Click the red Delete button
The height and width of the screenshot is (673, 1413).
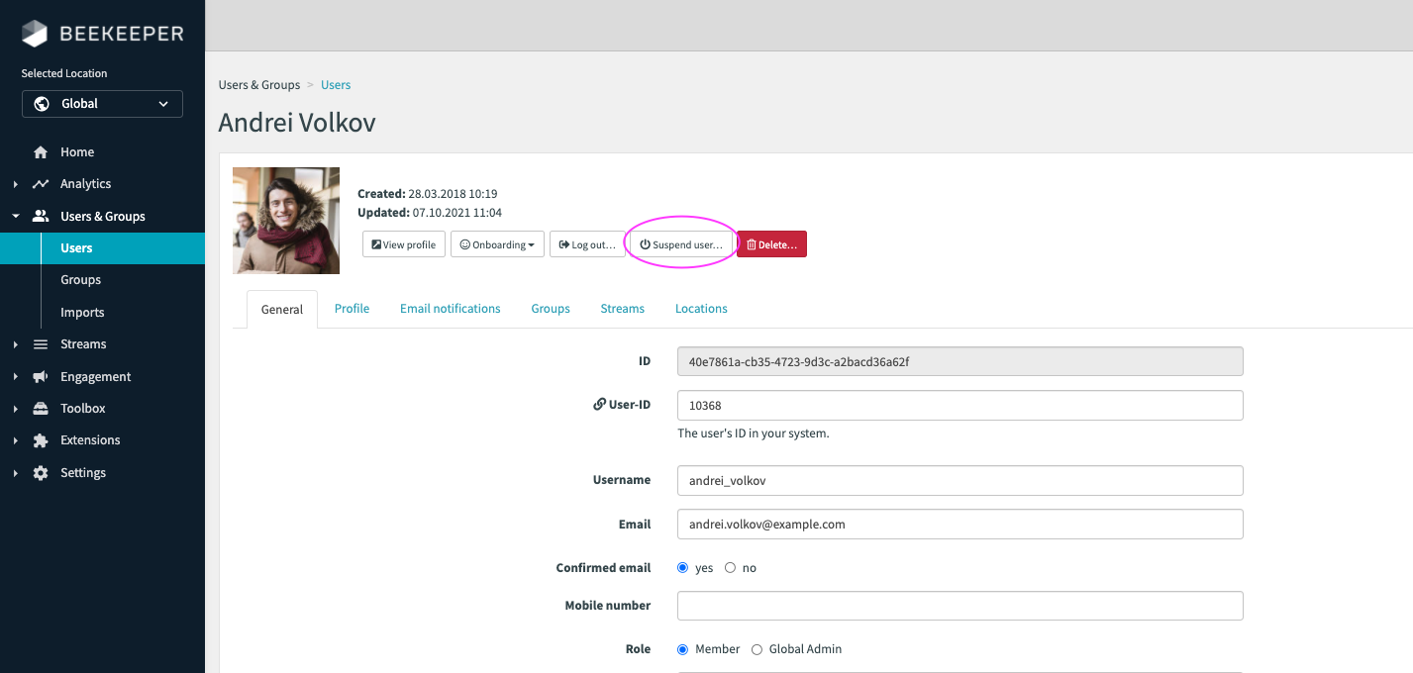tap(771, 244)
